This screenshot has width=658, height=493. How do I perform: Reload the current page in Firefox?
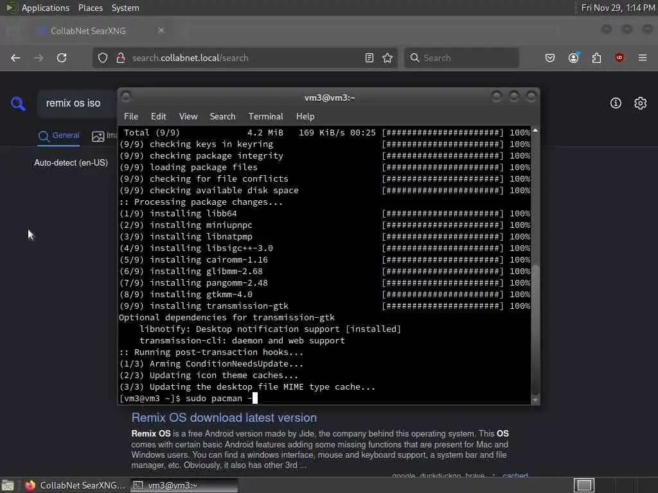pos(62,58)
